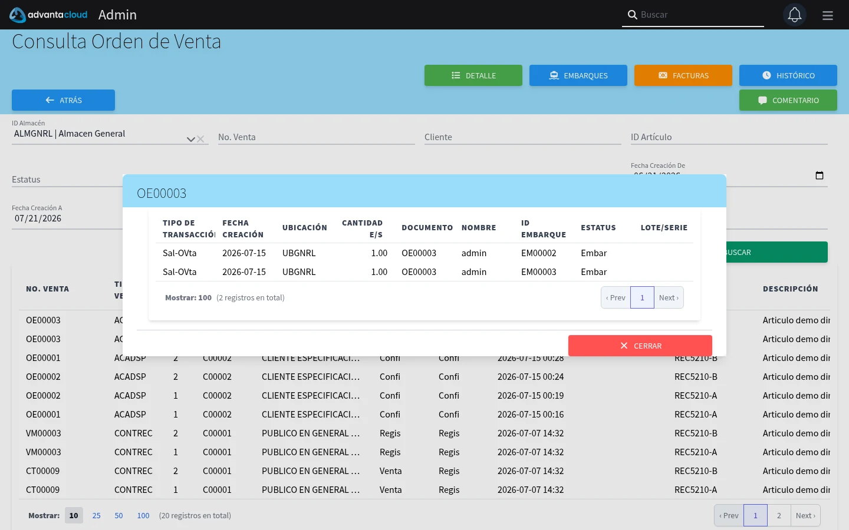Image resolution: width=849 pixels, height=530 pixels.
Task: Sort modal by CANTIDAD E/S header
Action: [362, 228]
